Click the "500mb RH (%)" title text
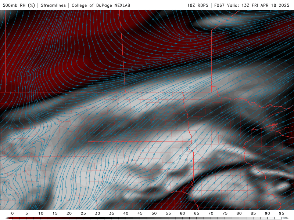Screen dimensions: 294x220 click(x=19, y=5)
